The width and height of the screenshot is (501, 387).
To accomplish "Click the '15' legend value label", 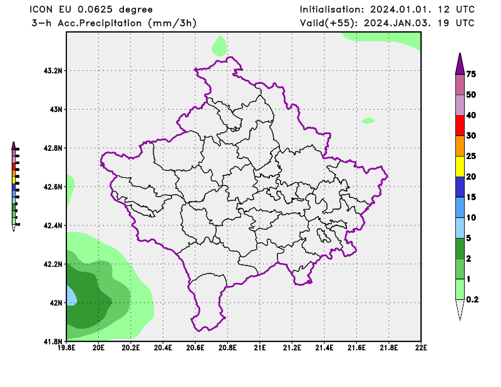I will [x=471, y=197].
